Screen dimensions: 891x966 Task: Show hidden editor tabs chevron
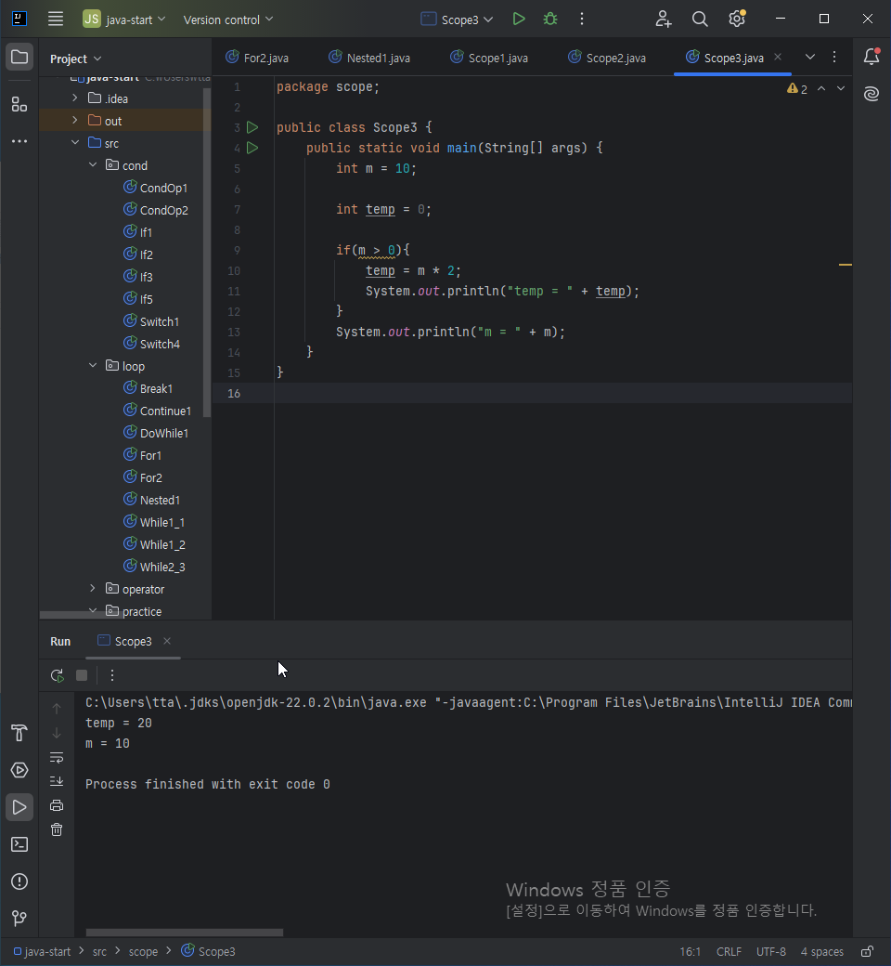point(809,57)
